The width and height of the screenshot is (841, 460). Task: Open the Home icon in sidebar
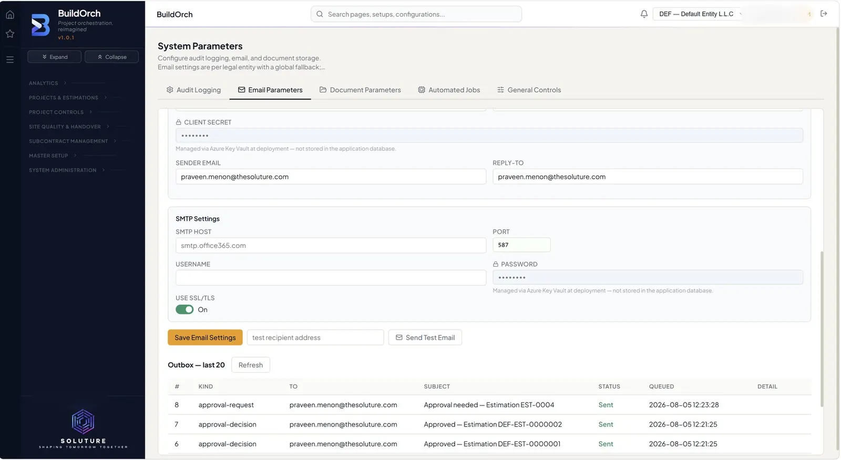click(x=10, y=15)
